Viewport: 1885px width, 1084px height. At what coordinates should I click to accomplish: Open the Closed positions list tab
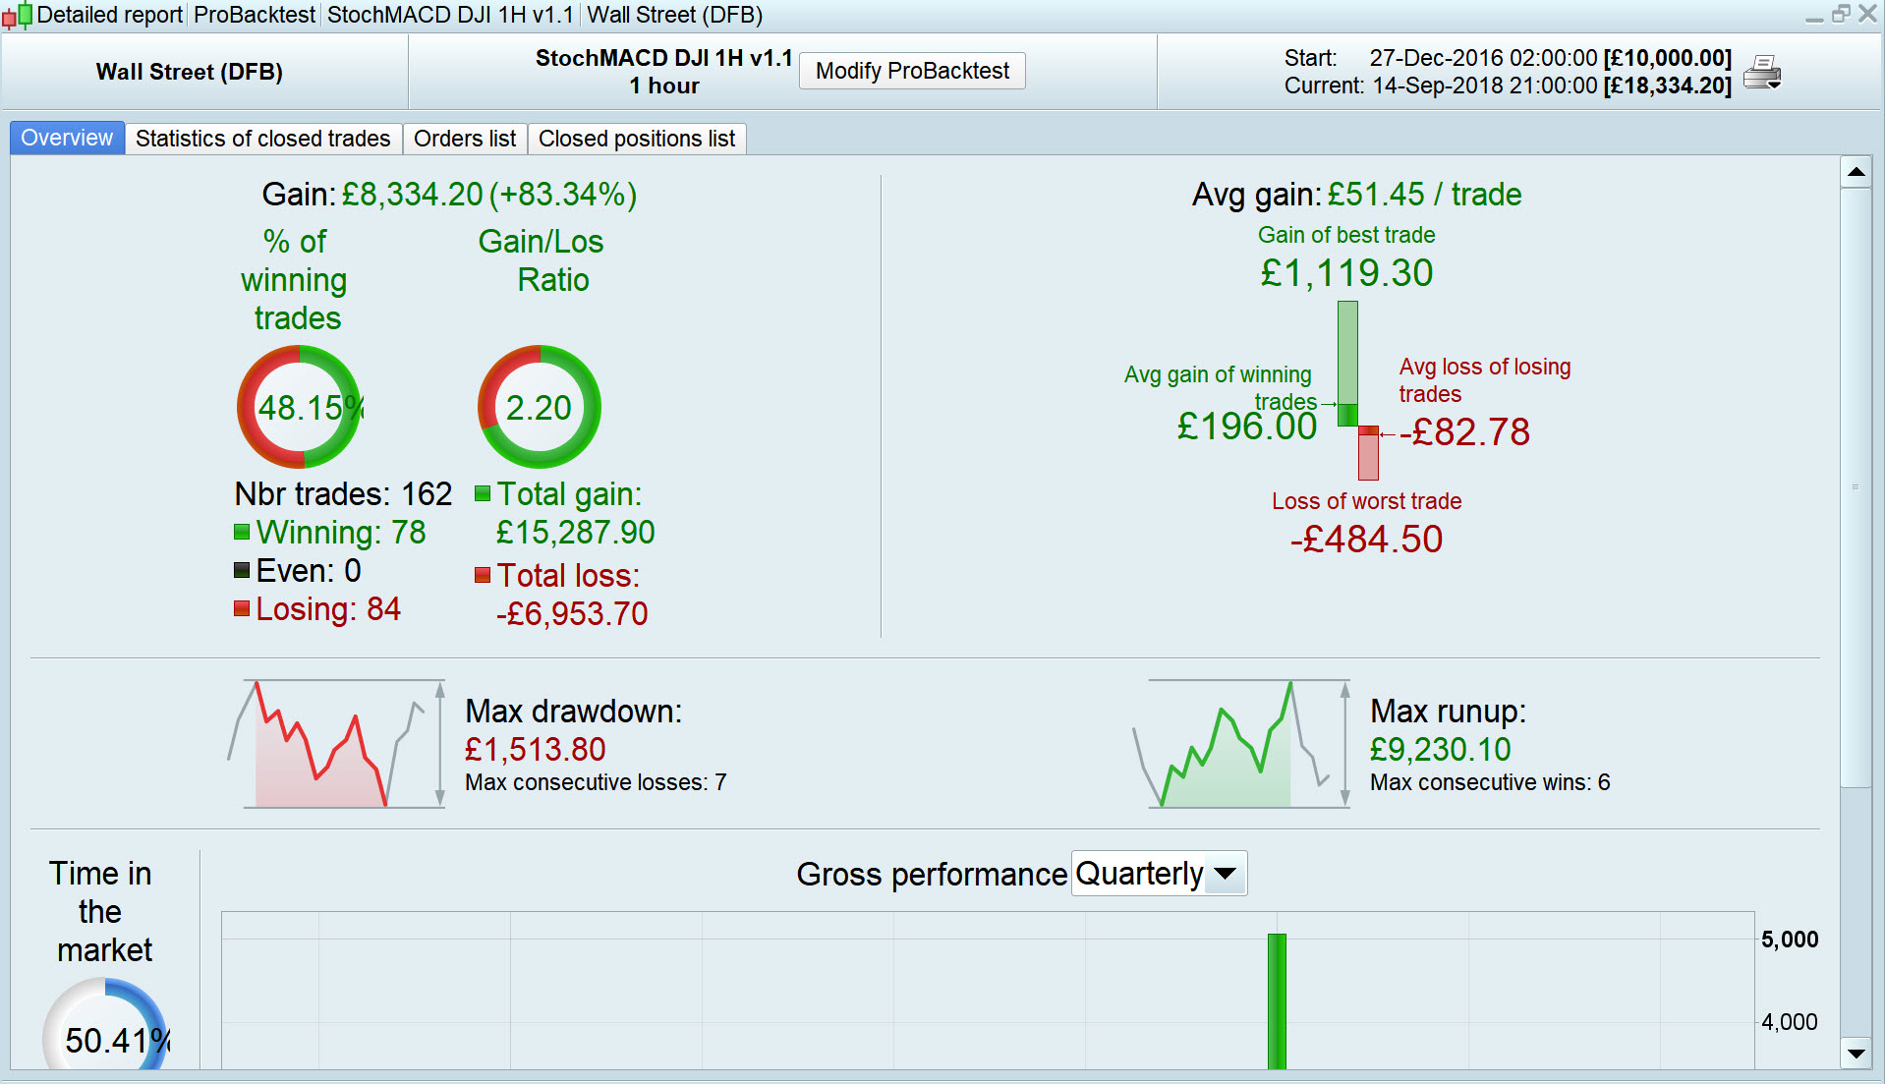[637, 139]
